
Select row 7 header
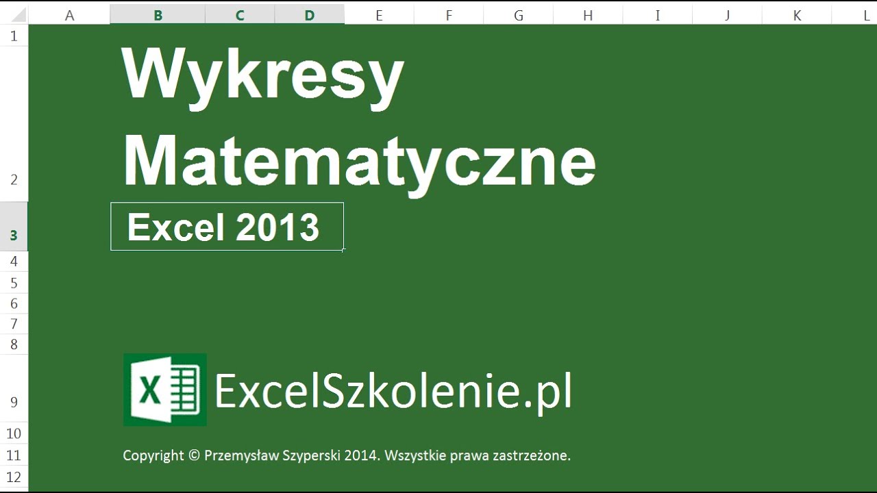pyautogui.click(x=14, y=323)
